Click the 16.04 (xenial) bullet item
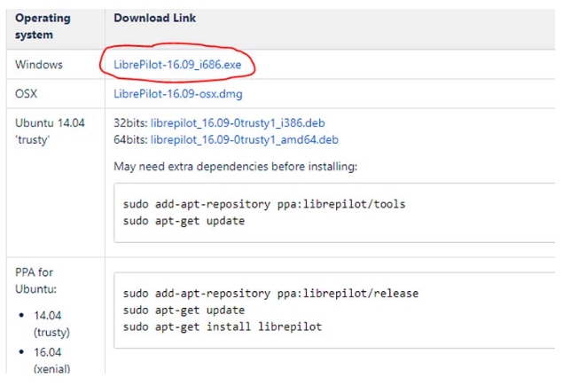 (51, 361)
